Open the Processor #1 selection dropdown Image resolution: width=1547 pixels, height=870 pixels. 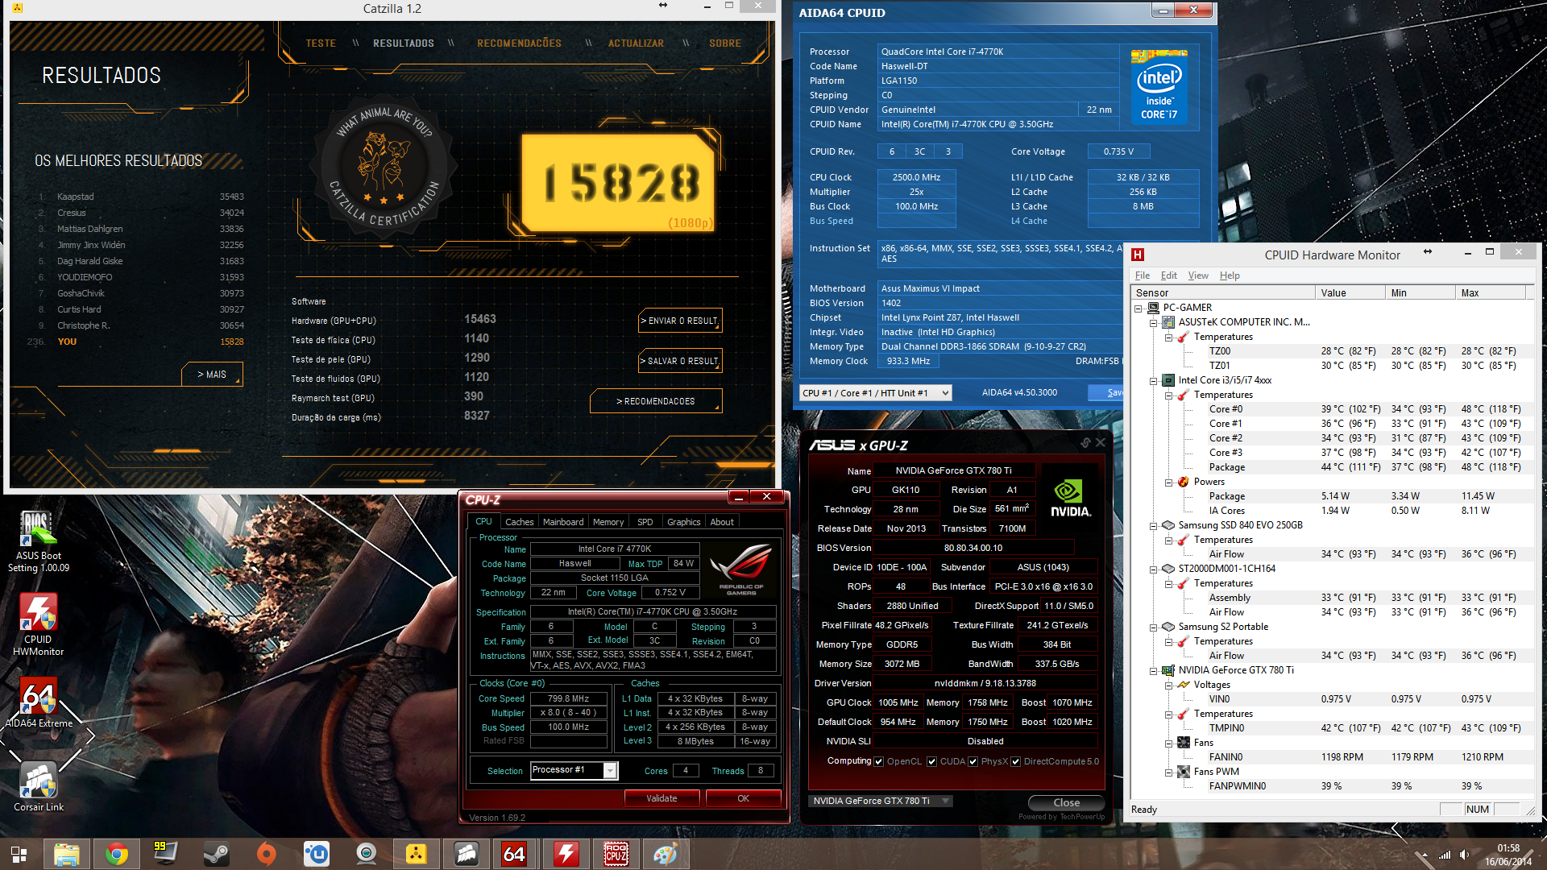tap(574, 771)
